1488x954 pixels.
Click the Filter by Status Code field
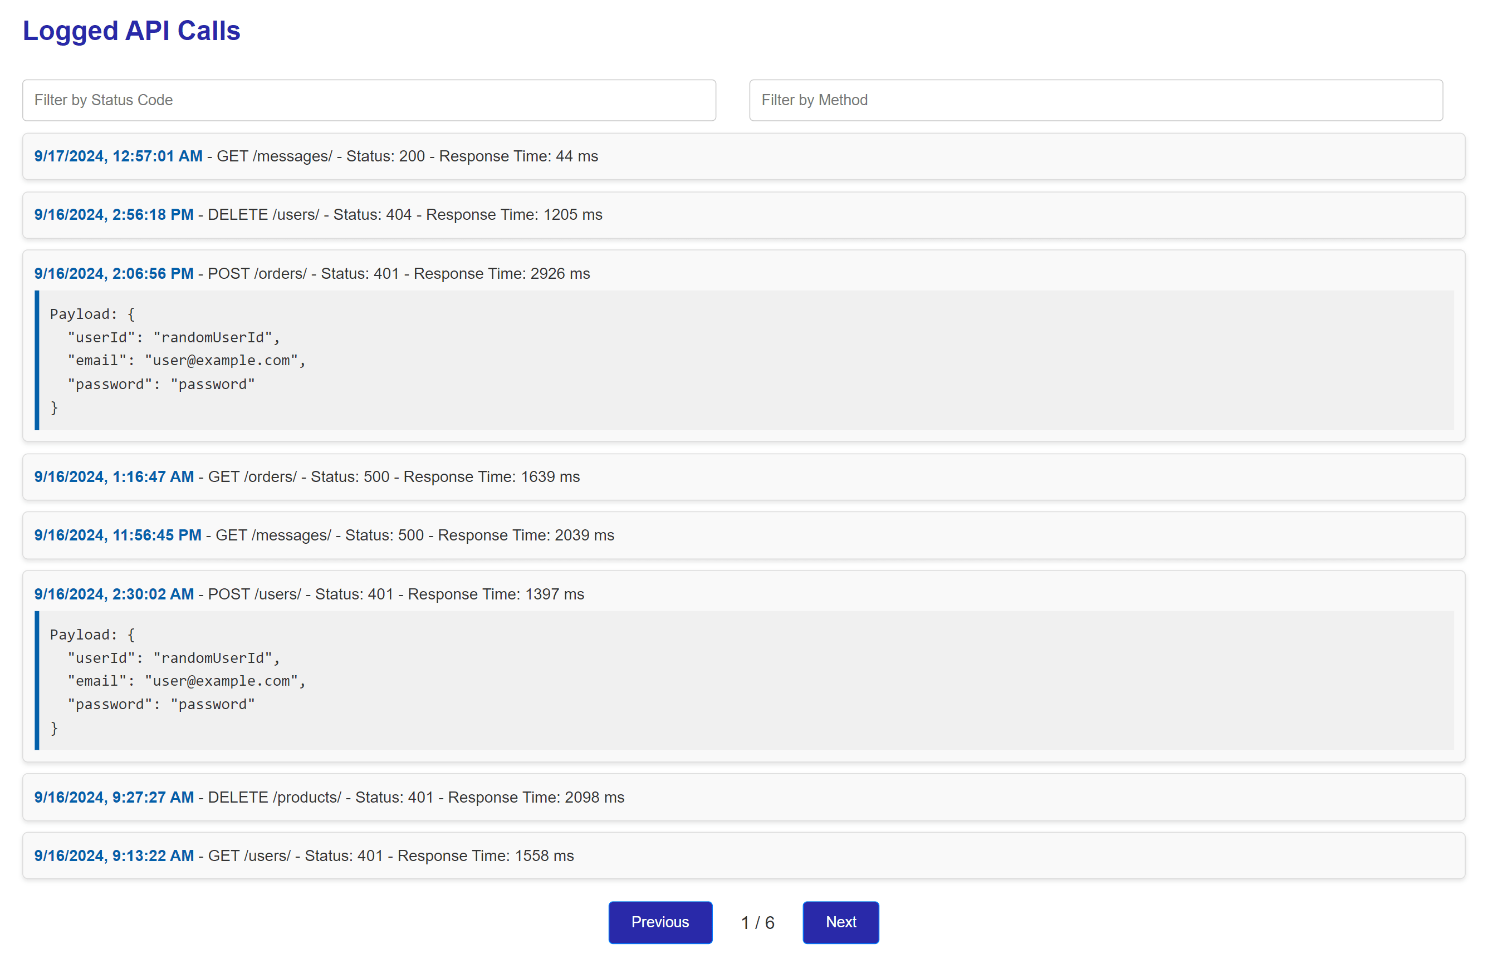pos(369,100)
